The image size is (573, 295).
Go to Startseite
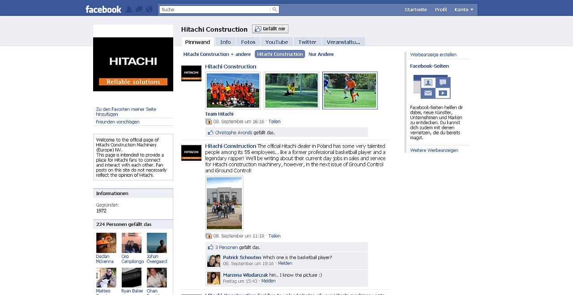pyautogui.click(x=415, y=10)
